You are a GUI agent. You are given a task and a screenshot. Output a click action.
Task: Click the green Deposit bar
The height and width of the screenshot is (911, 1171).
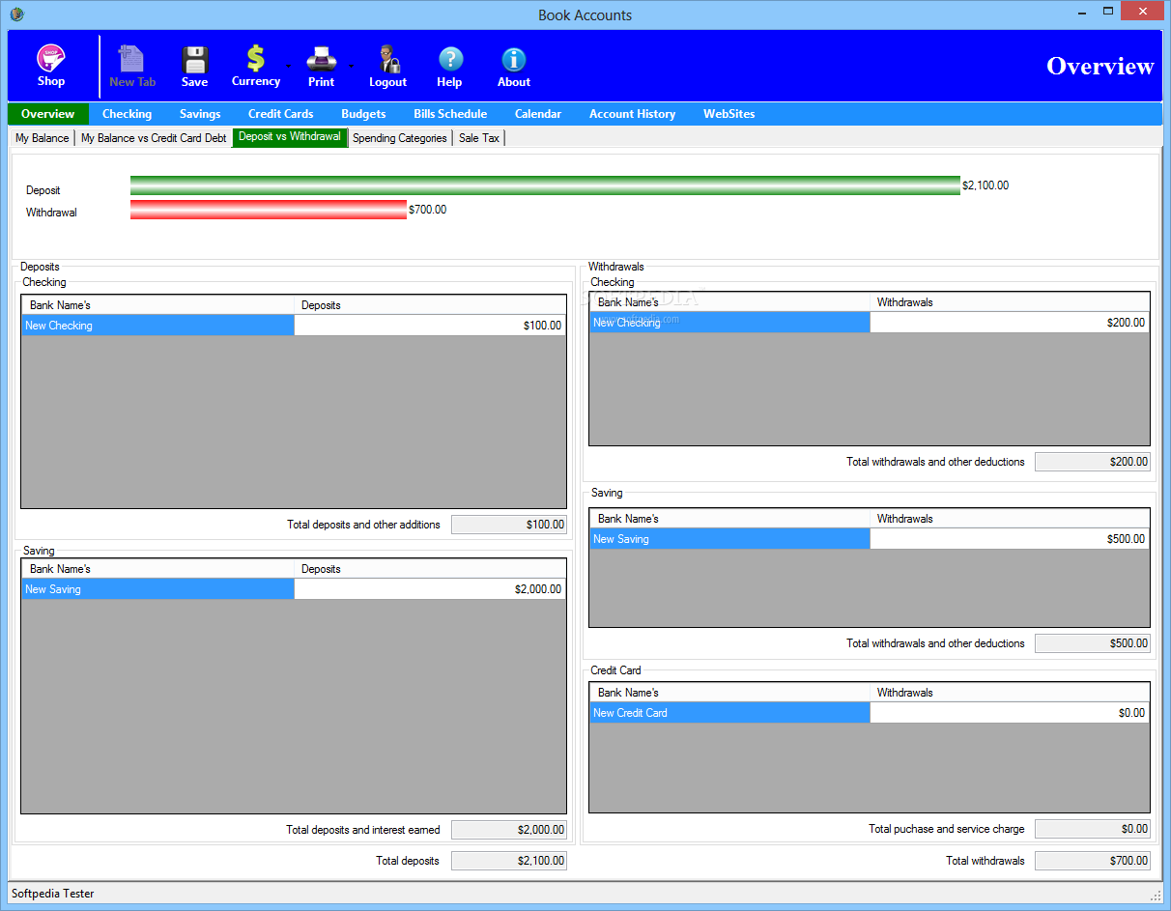point(545,185)
